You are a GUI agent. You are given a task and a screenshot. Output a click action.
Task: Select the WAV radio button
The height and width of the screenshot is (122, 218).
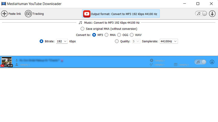tap(132, 35)
